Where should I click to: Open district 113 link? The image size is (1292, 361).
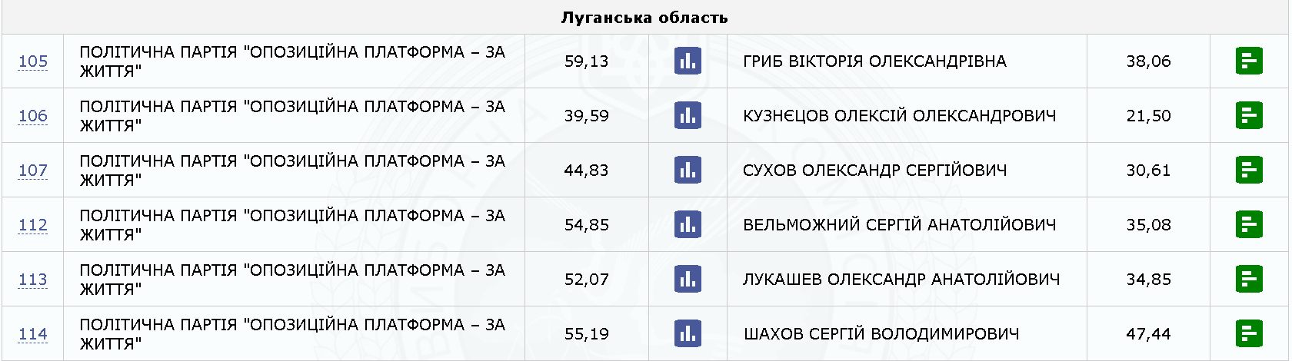33,280
